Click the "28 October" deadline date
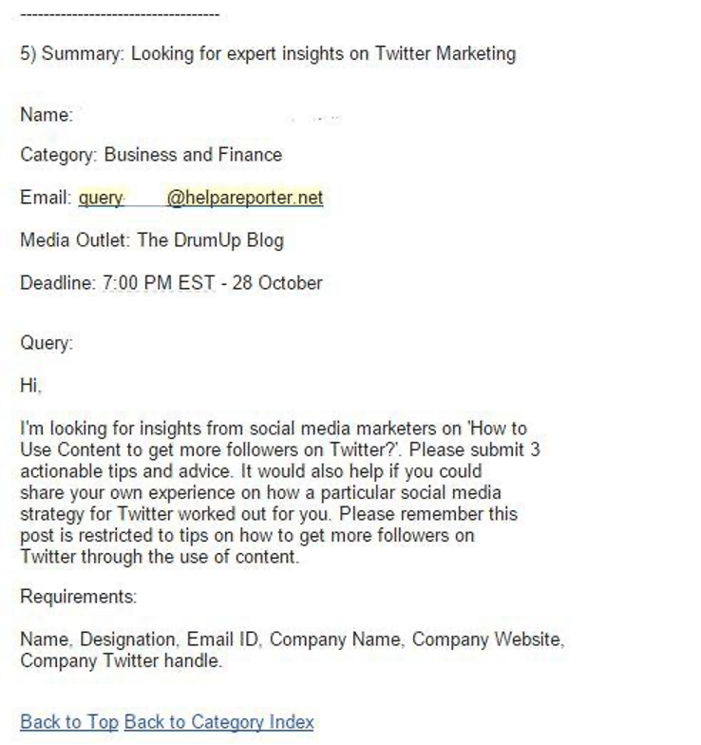The height and width of the screenshot is (745, 701). point(277,283)
